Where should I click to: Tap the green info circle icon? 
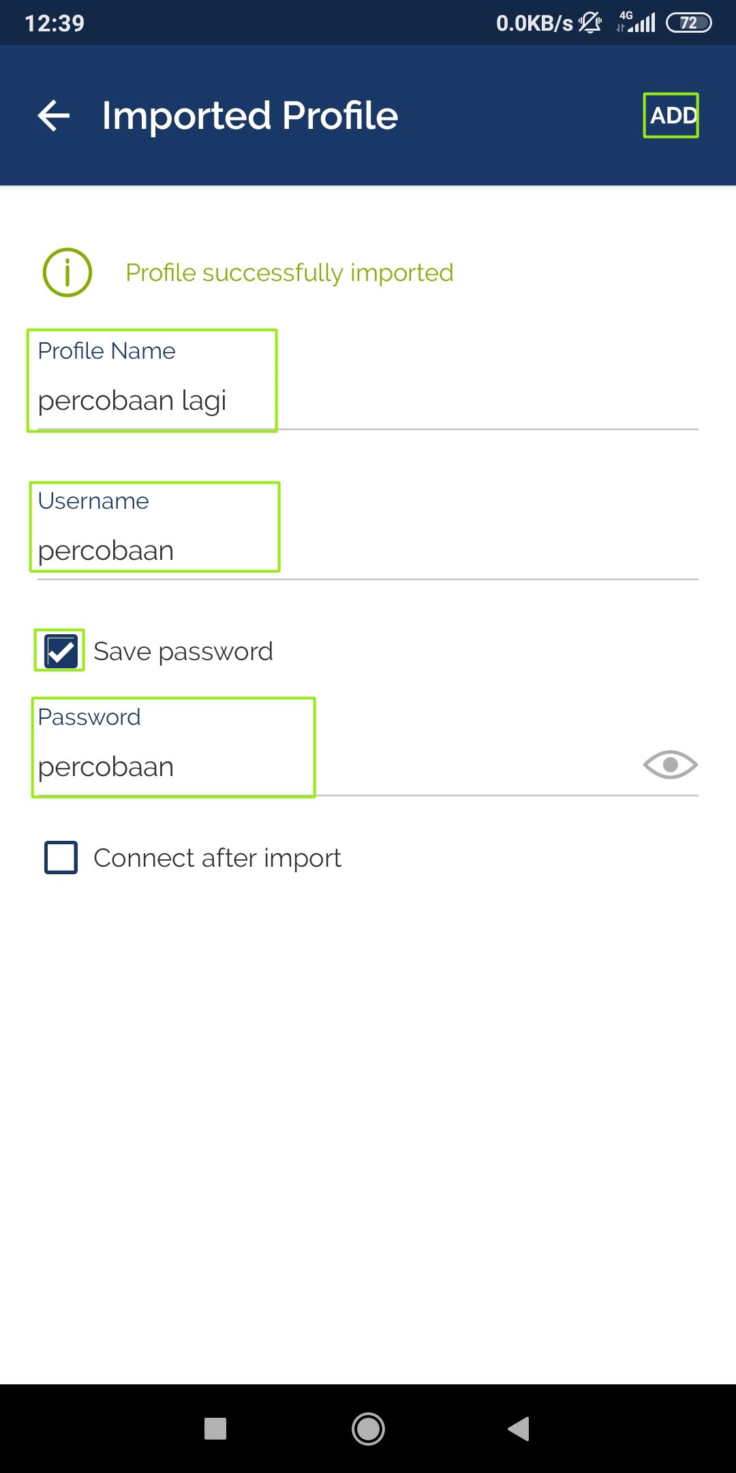tap(67, 272)
